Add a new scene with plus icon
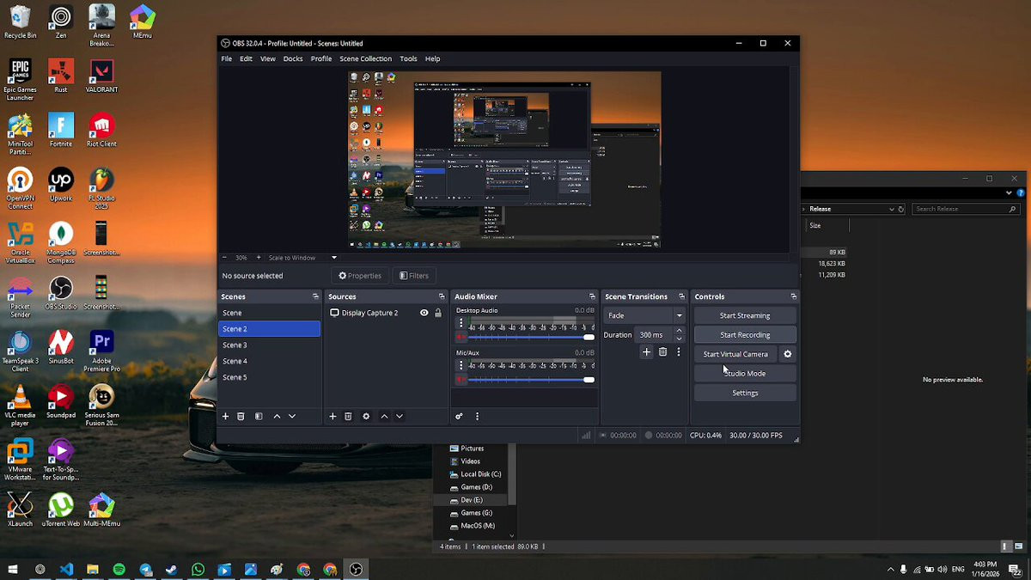1031x580 pixels. point(226,417)
